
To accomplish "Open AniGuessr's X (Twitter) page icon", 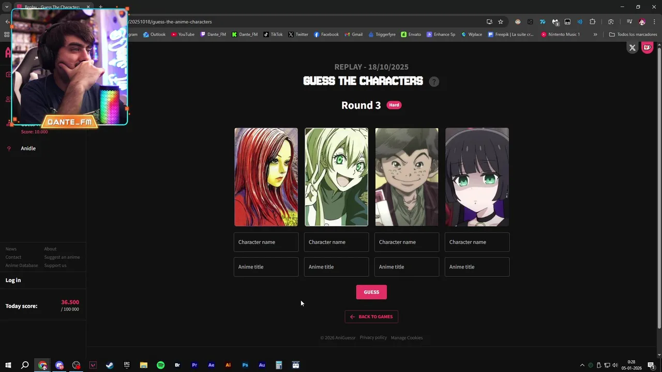I will pyautogui.click(x=632, y=48).
